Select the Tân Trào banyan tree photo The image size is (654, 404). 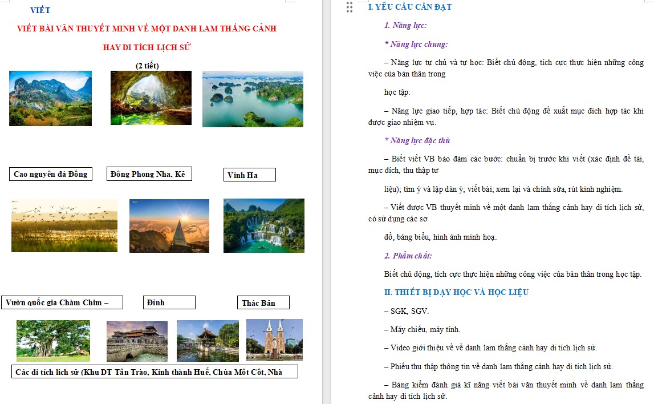pos(52,341)
